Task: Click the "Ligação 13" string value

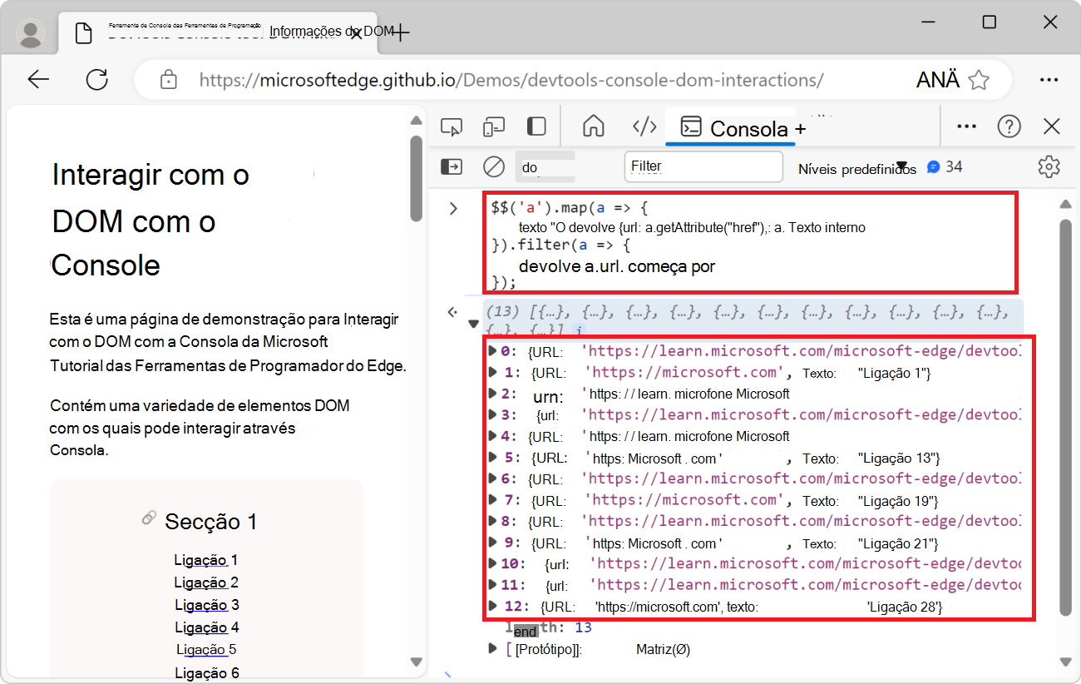Action: 899,458
